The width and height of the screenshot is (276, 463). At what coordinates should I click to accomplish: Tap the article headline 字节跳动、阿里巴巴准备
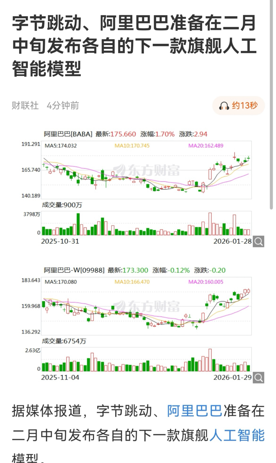pos(134,46)
